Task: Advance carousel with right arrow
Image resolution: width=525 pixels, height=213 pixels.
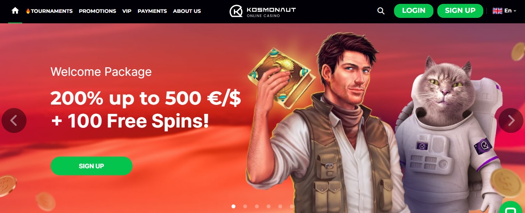Action: point(511,120)
